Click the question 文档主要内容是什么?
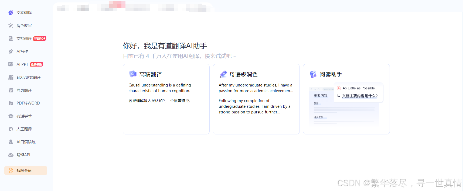 [360, 96]
